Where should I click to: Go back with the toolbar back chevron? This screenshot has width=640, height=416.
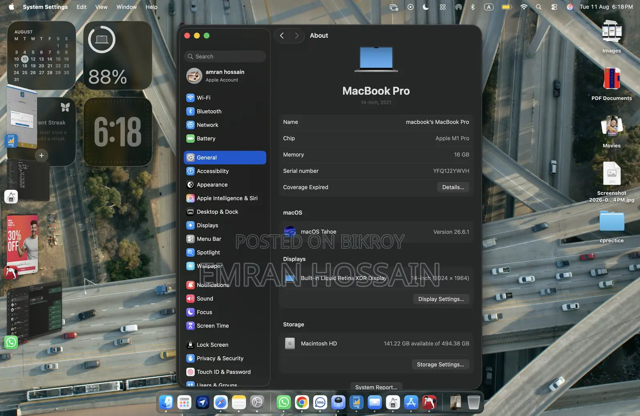(x=282, y=36)
